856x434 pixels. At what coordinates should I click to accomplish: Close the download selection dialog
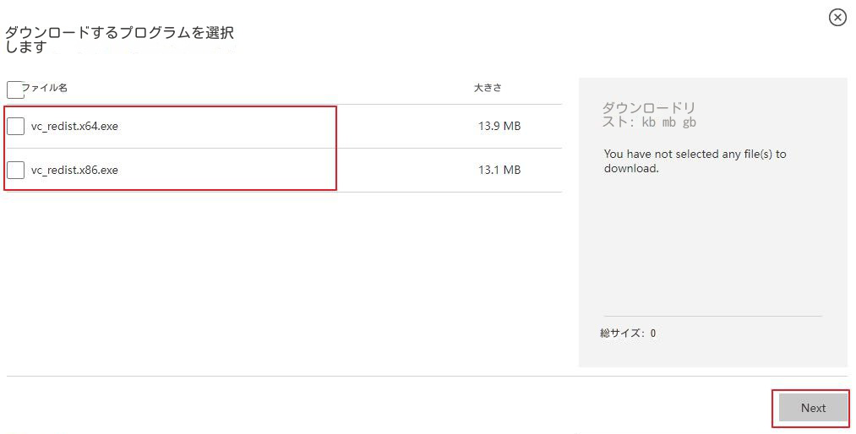pyautogui.click(x=837, y=18)
